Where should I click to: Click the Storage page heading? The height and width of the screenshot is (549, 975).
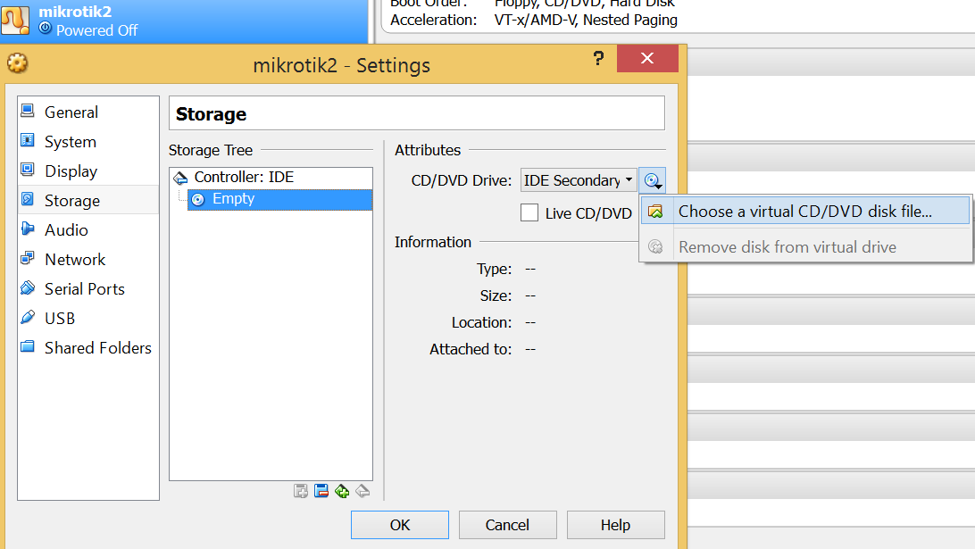pos(211,113)
